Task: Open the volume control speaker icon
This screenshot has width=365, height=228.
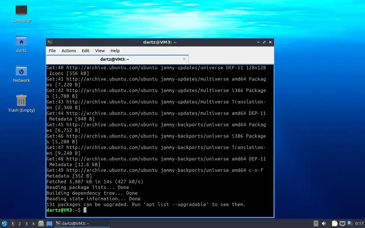Action: [x=324, y=223]
